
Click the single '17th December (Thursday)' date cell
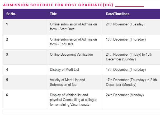coord(126,70)
